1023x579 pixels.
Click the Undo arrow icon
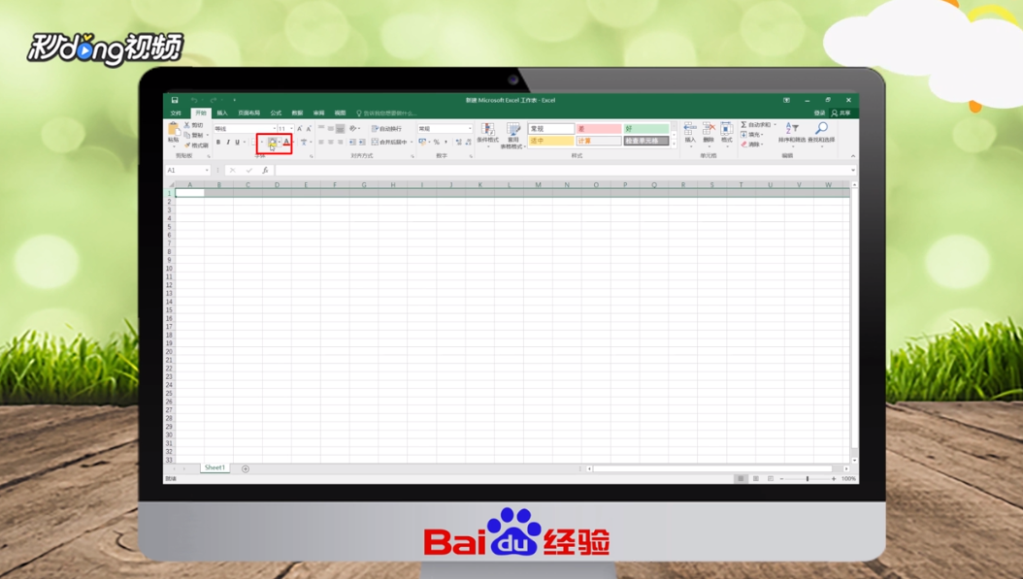[x=194, y=101]
